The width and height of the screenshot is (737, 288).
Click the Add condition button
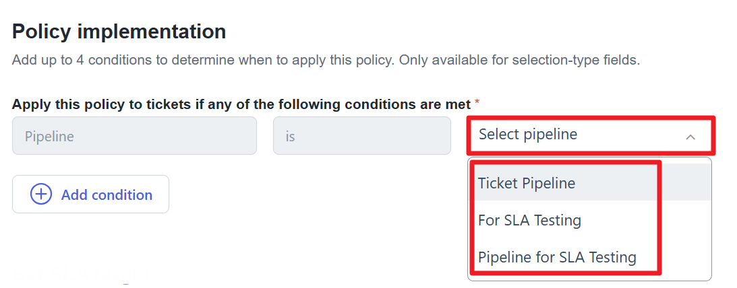pos(91,194)
